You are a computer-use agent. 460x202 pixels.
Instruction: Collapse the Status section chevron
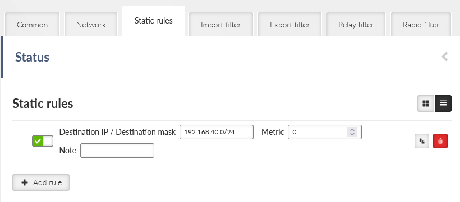[x=445, y=57]
